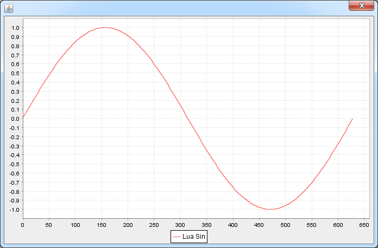This screenshot has width=378, height=248.
Task: Click the 200 x-axis tick label
Action: click(x=128, y=225)
